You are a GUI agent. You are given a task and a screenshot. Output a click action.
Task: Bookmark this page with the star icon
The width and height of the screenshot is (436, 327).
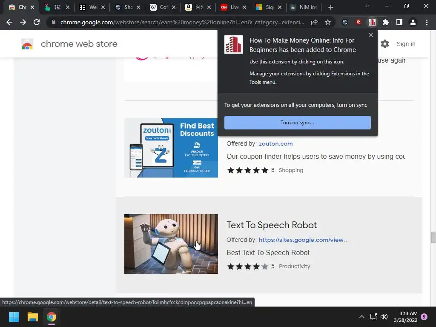(x=328, y=22)
